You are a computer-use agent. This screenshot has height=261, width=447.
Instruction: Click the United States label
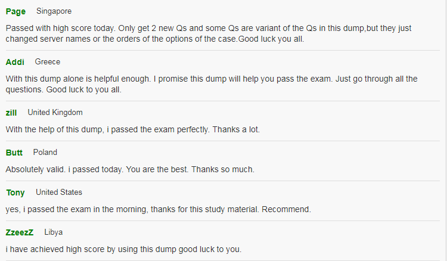tap(59, 192)
